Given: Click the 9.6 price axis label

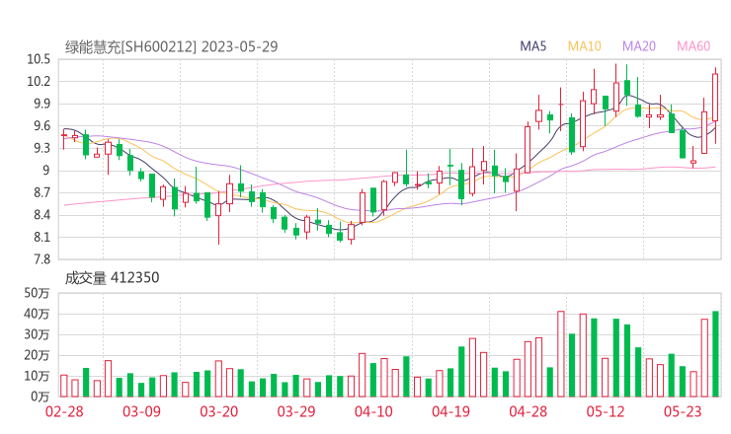Looking at the screenshot, I should click(41, 125).
